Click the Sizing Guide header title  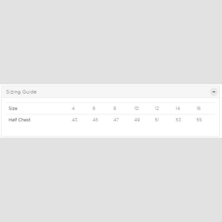21,92
